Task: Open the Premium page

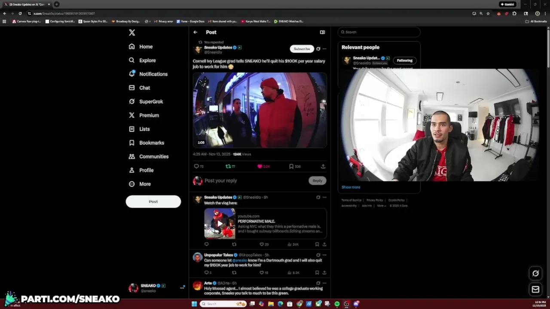Action: click(x=144, y=115)
